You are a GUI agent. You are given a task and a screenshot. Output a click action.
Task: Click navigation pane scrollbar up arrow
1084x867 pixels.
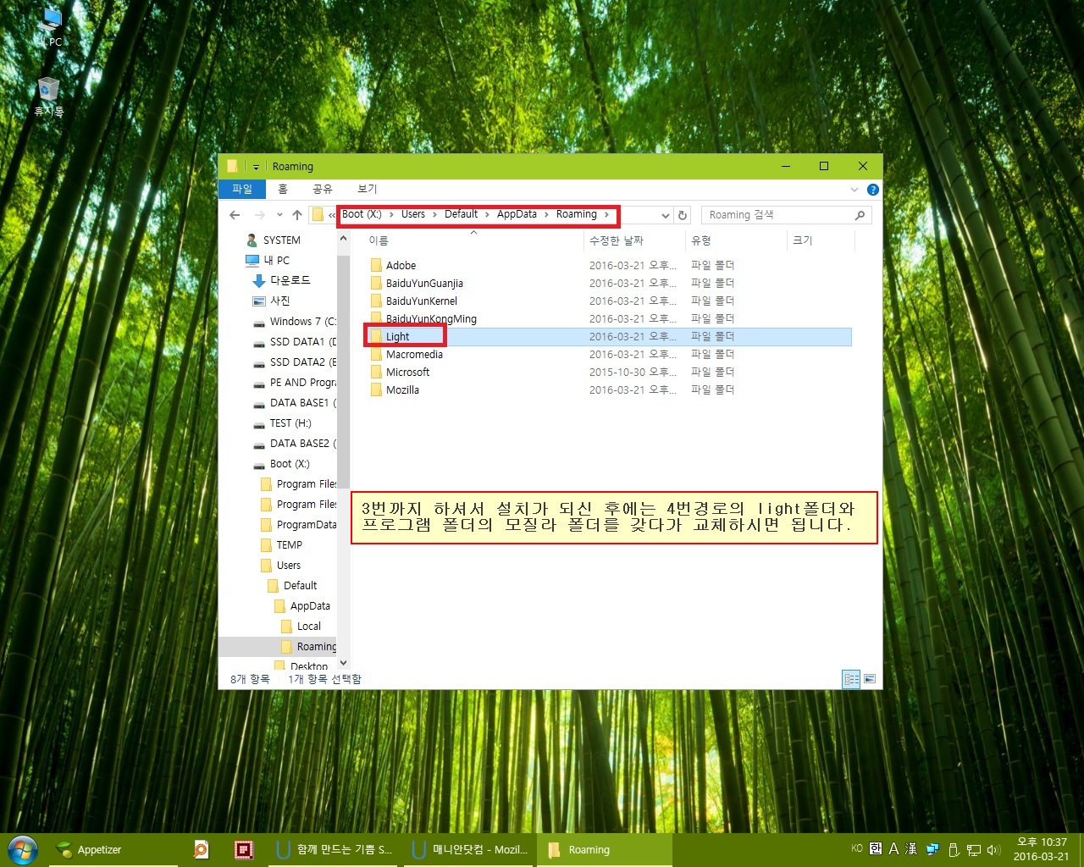(x=343, y=239)
